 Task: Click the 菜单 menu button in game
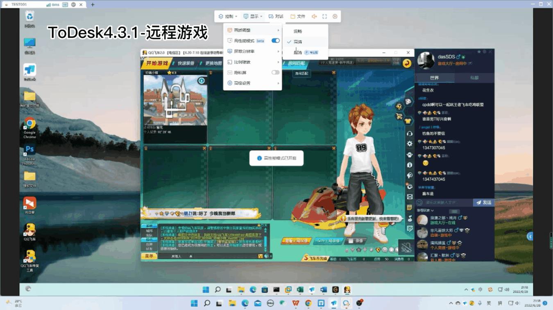tap(149, 256)
